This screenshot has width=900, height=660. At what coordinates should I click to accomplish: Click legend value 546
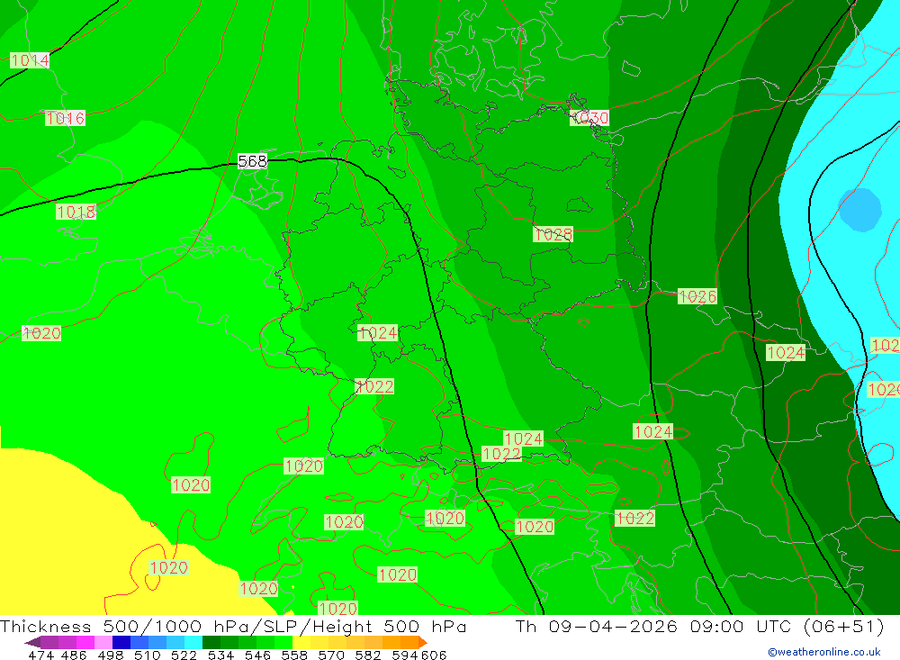point(257,655)
